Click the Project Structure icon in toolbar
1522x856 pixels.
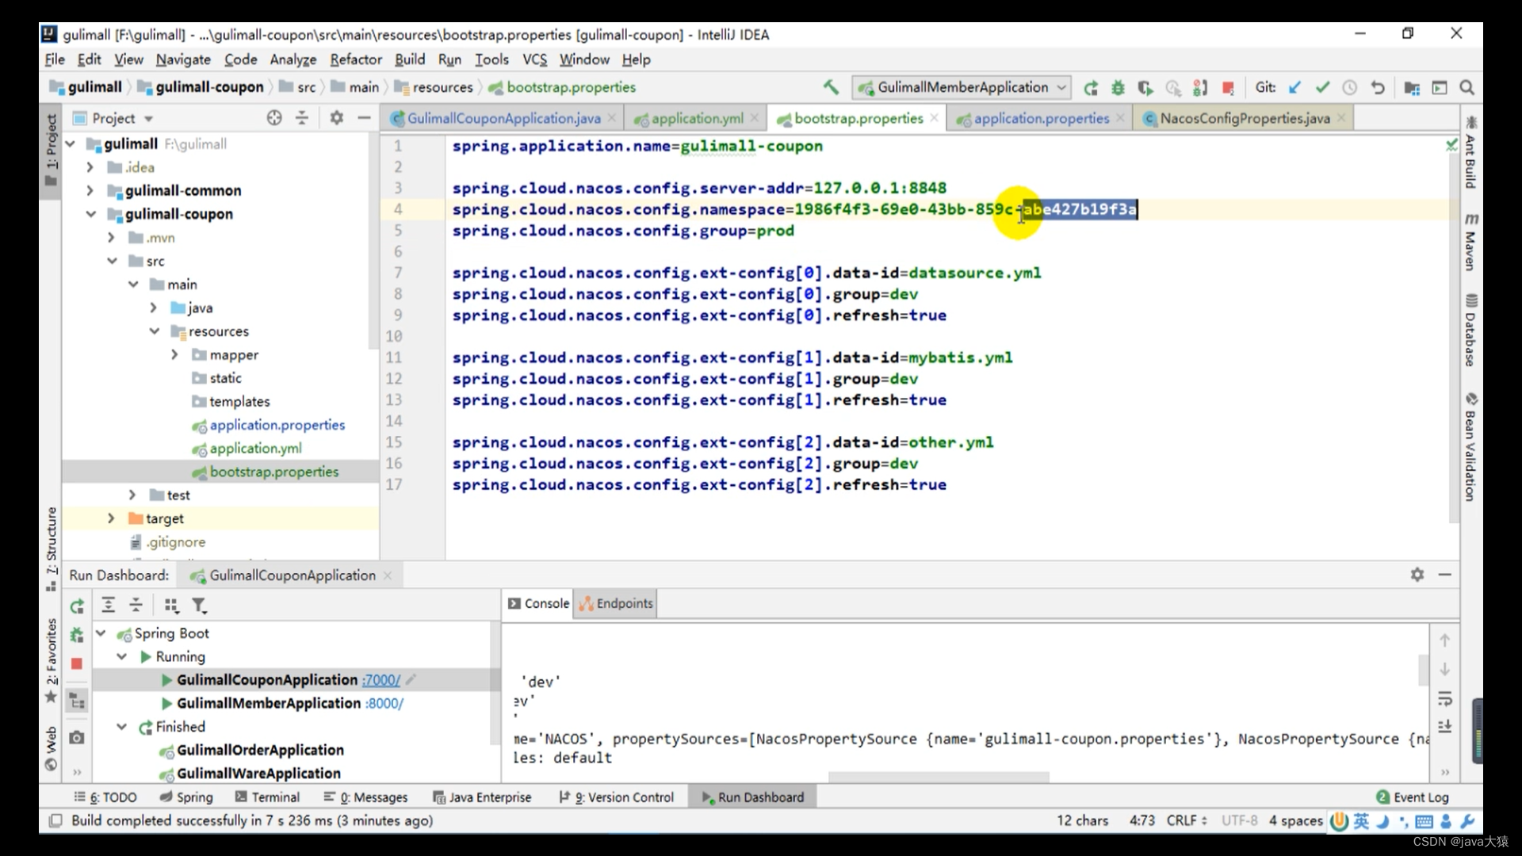(x=1412, y=88)
